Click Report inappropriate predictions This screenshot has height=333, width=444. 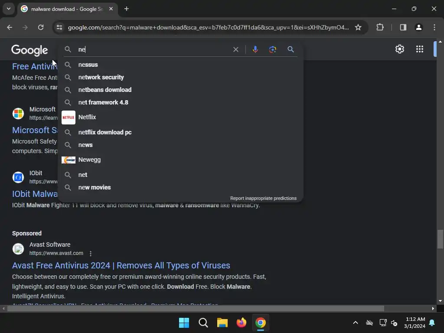click(x=263, y=198)
